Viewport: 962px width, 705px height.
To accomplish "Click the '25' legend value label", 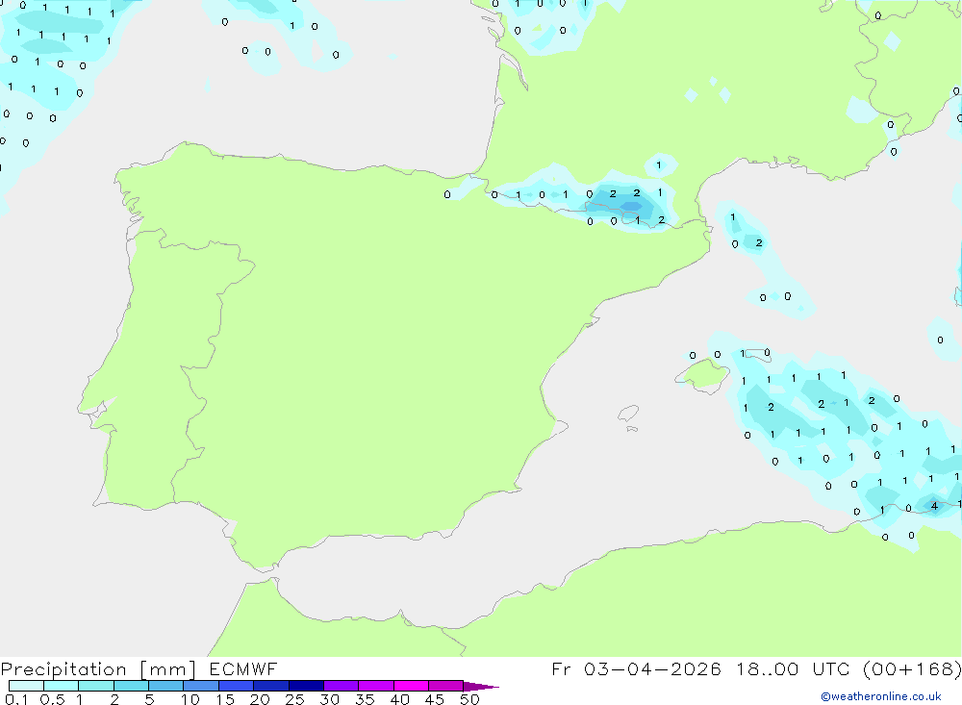I will pyautogui.click(x=294, y=699).
